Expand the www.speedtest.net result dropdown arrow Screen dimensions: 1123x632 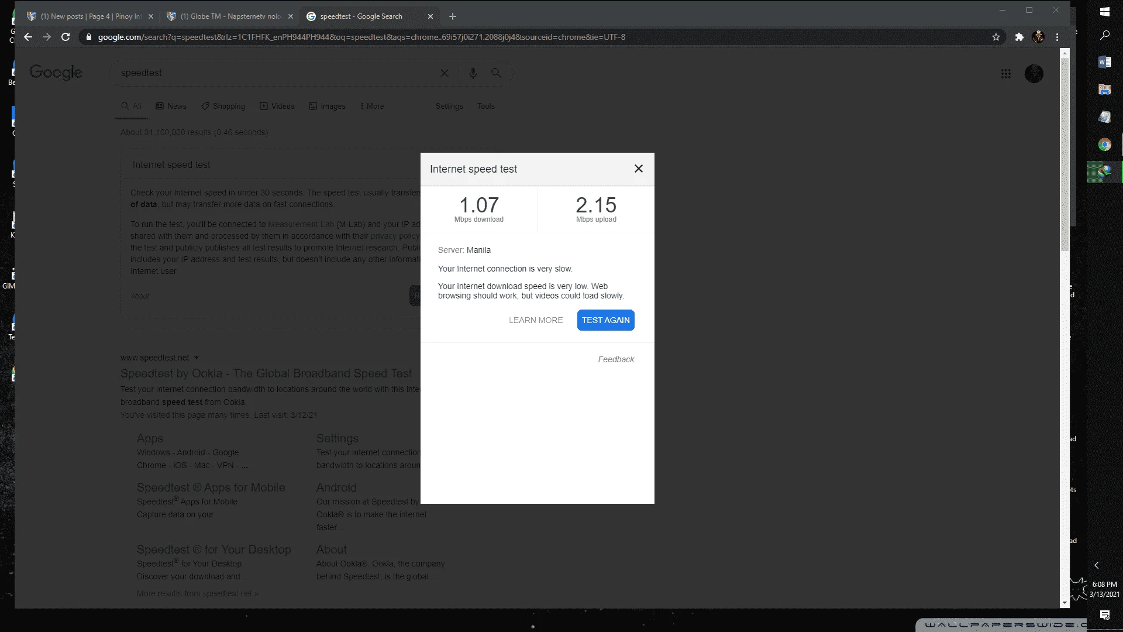tap(197, 358)
